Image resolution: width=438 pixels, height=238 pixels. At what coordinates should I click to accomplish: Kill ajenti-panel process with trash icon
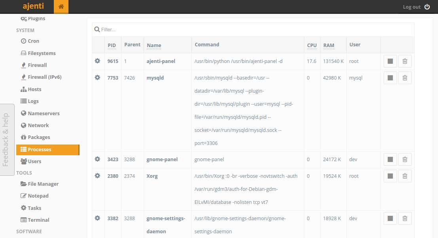405,61
